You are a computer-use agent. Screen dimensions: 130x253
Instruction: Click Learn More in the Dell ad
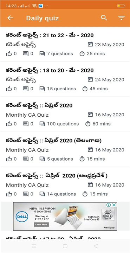(41, 225)
